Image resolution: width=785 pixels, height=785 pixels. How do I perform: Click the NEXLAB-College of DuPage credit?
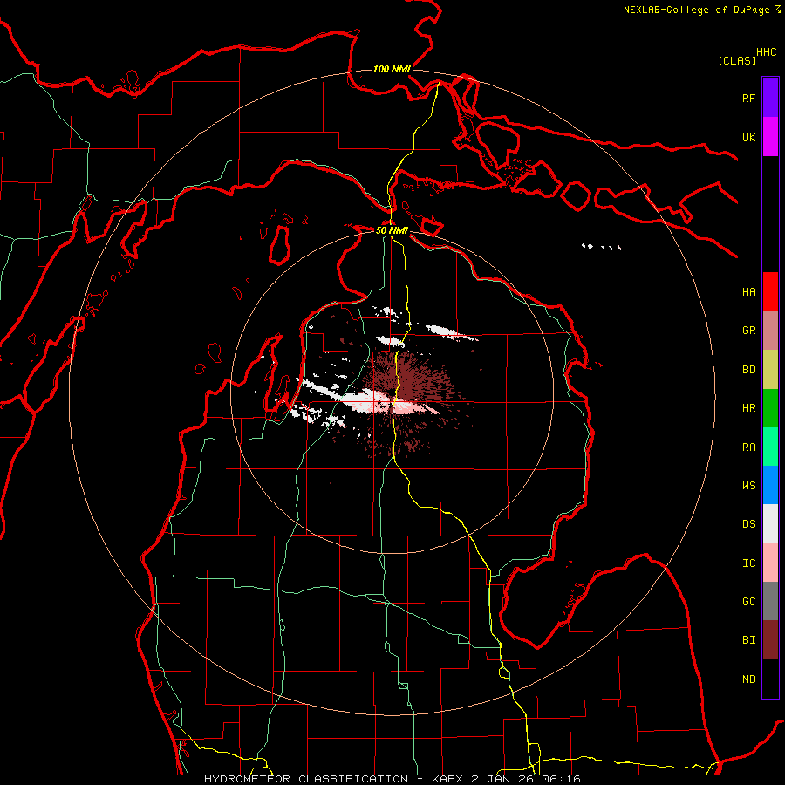point(696,10)
